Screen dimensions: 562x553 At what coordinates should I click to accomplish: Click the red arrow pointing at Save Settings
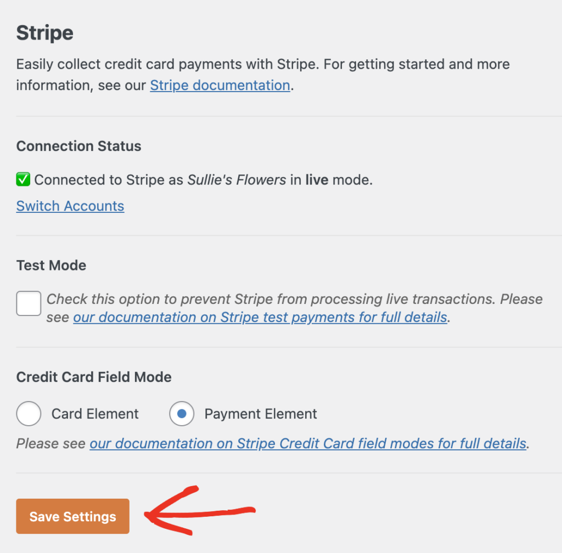[198, 513]
